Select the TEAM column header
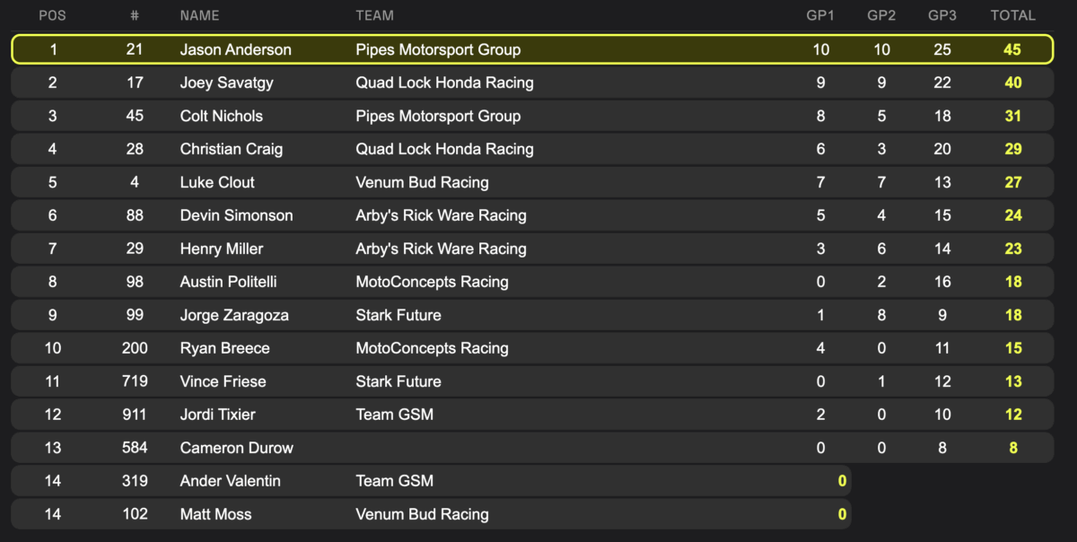Viewport: 1077px width, 542px height. (x=374, y=15)
